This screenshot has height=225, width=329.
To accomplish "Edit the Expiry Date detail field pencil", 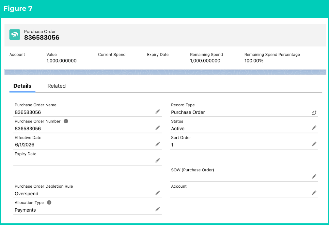I will point(158,160).
